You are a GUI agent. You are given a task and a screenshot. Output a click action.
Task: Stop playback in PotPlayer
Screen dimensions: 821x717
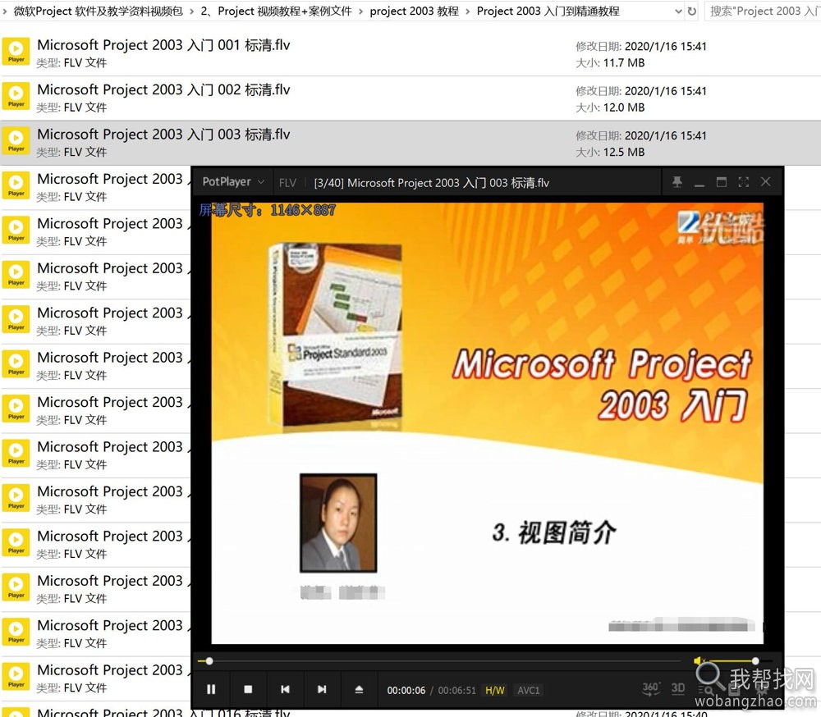point(248,689)
